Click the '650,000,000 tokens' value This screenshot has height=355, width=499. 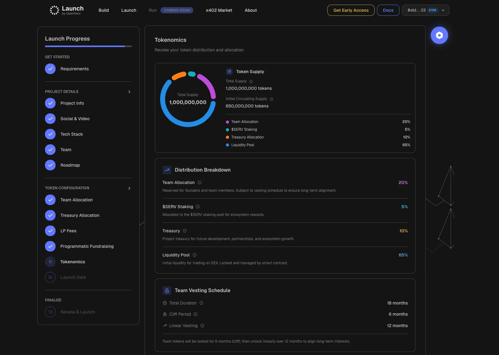247,106
